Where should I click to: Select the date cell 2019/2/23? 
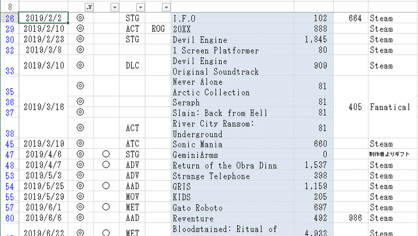(x=43, y=39)
